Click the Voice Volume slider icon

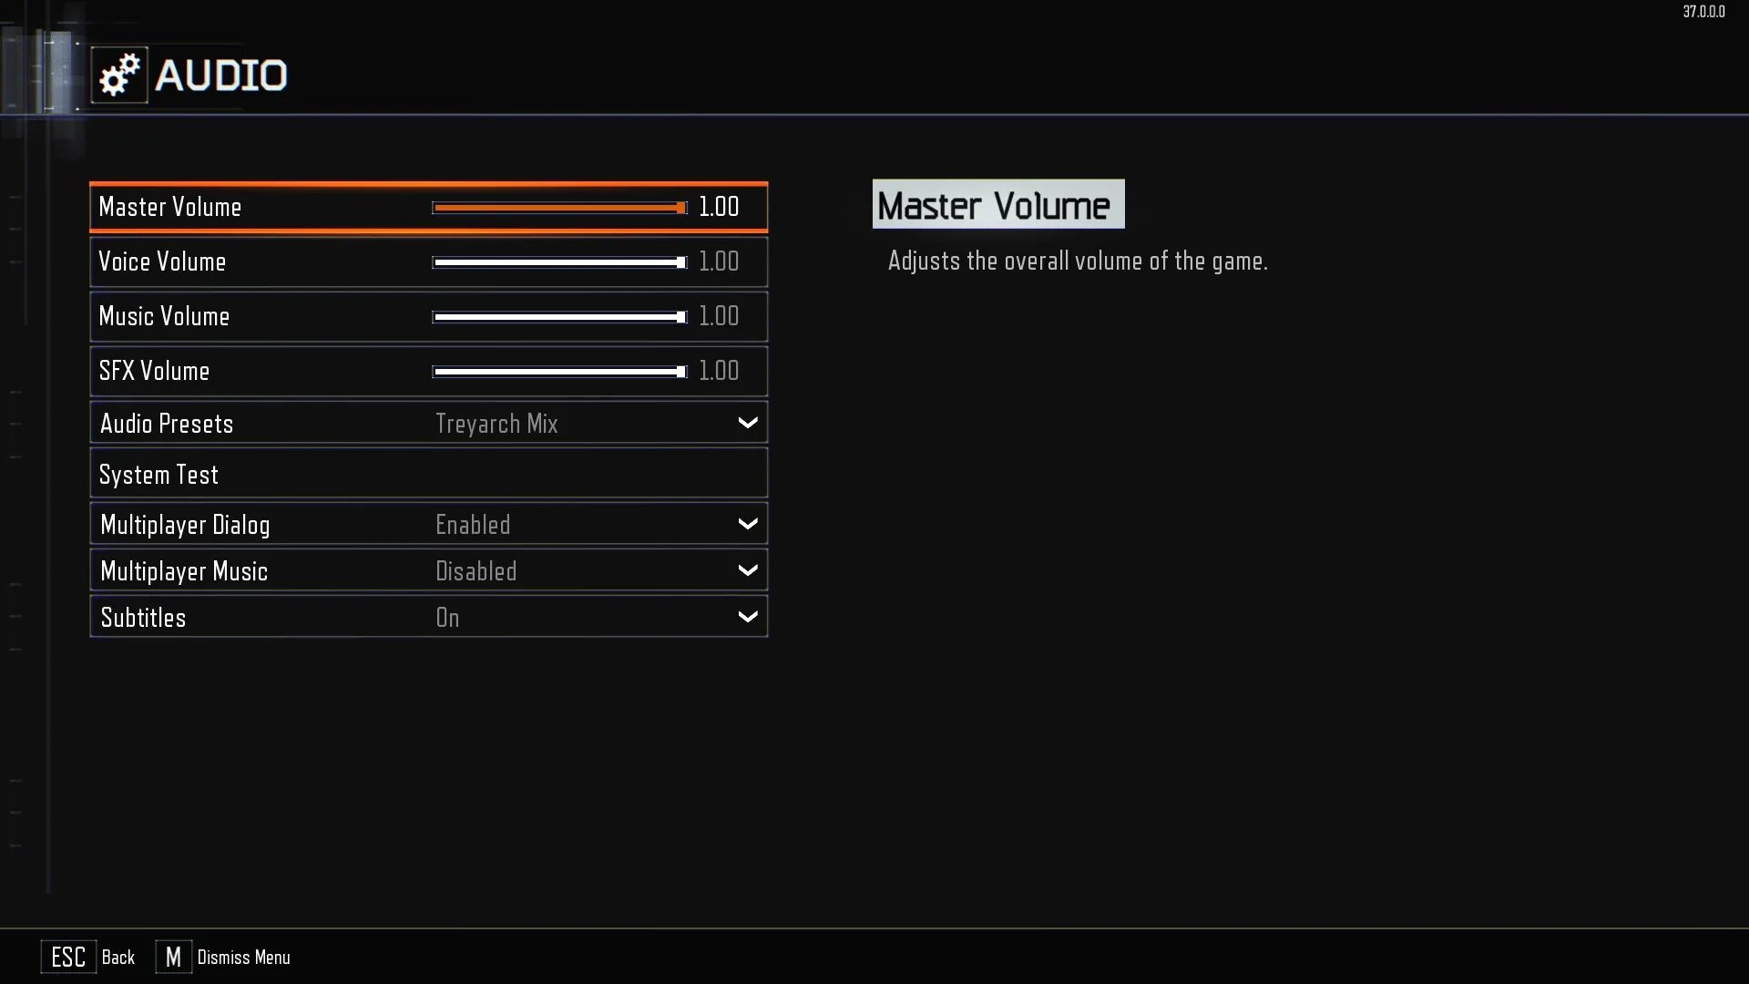tap(682, 261)
